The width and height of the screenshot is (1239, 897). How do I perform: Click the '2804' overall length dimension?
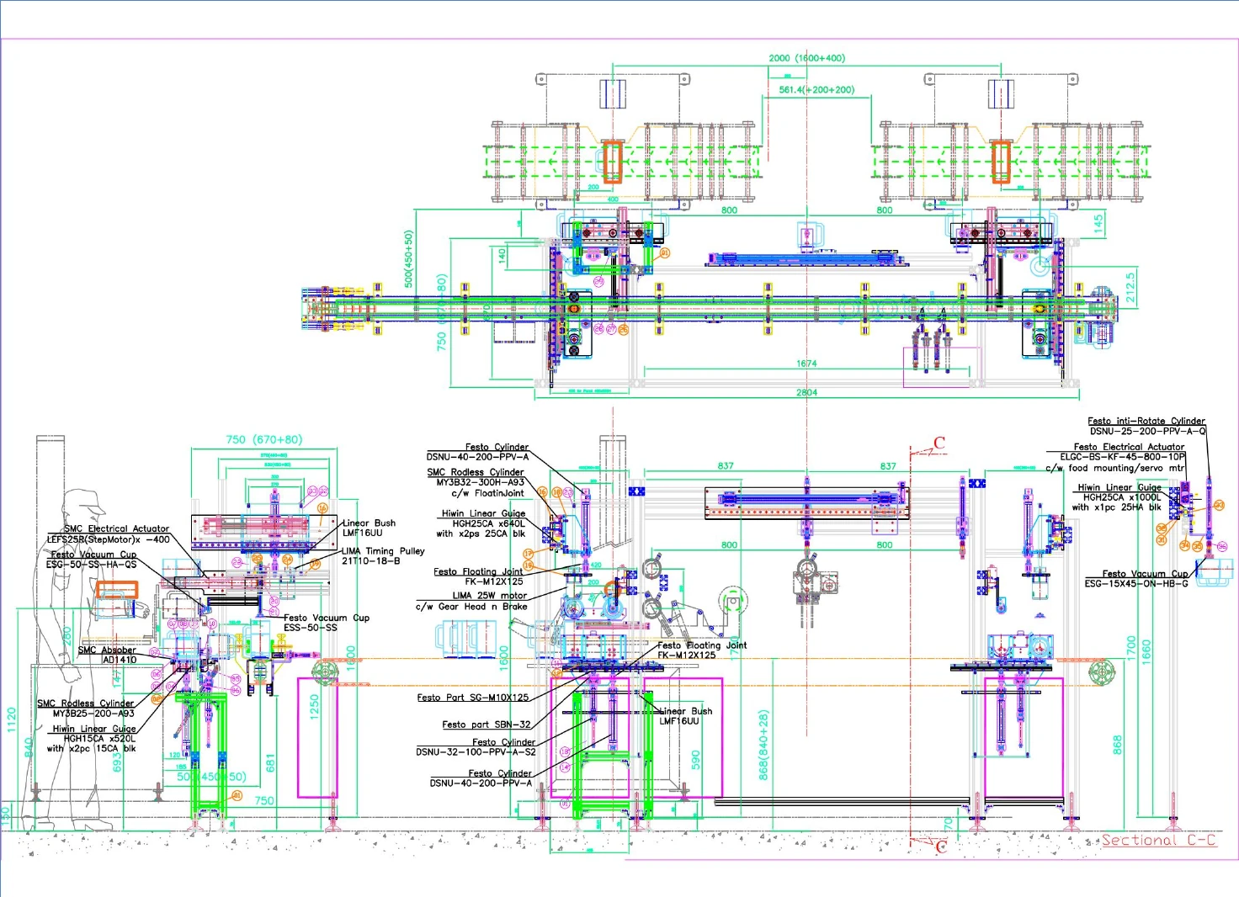(806, 392)
